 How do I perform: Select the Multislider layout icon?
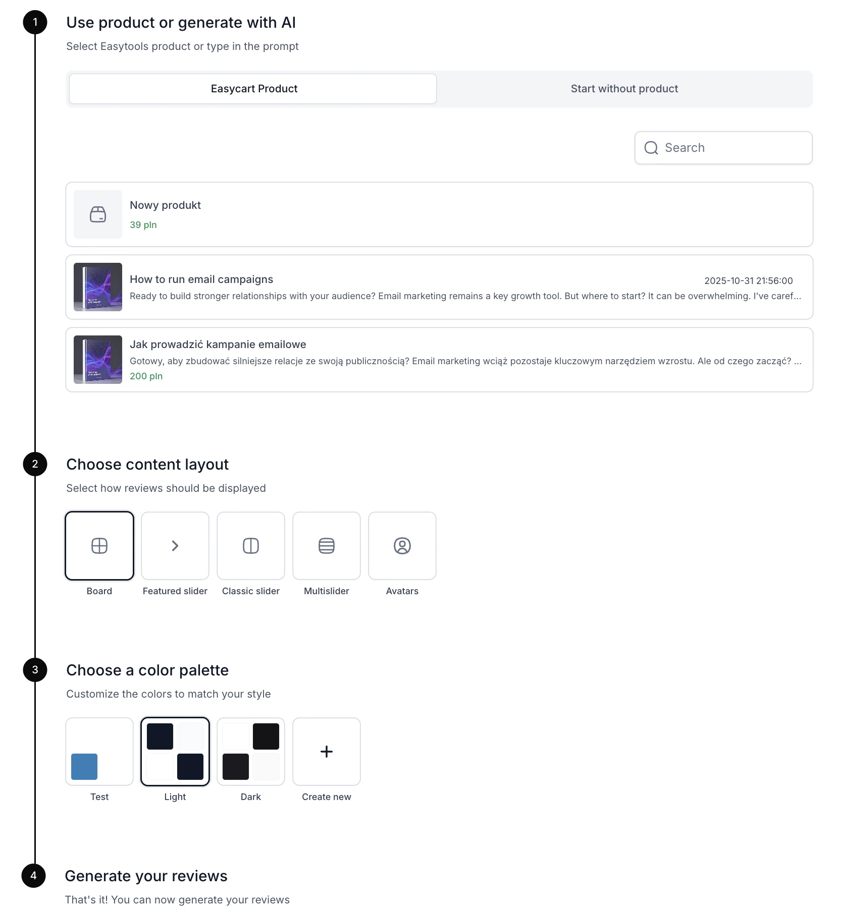(x=327, y=546)
